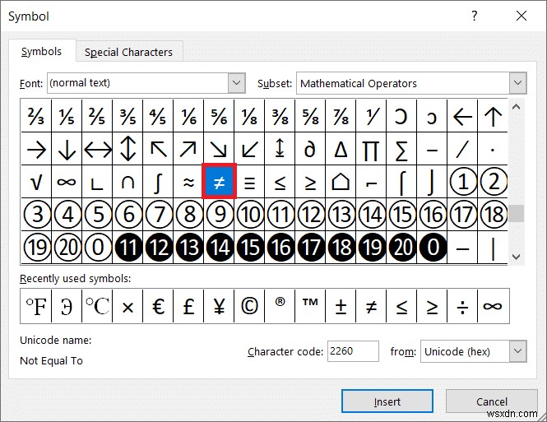
Task: Select the north east arrow symbol
Action: coord(188,149)
